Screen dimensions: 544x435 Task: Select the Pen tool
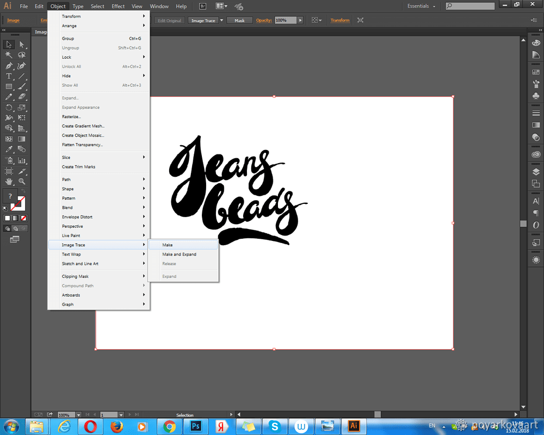point(9,66)
